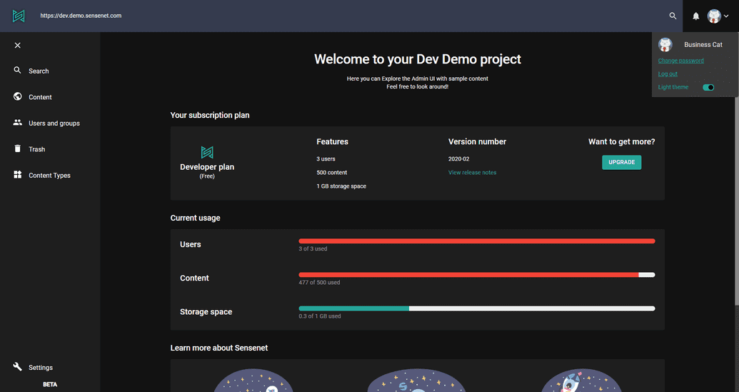This screenshot has height=392, width=739.
Task: Click the Log out link
Action: pos(668,74)
